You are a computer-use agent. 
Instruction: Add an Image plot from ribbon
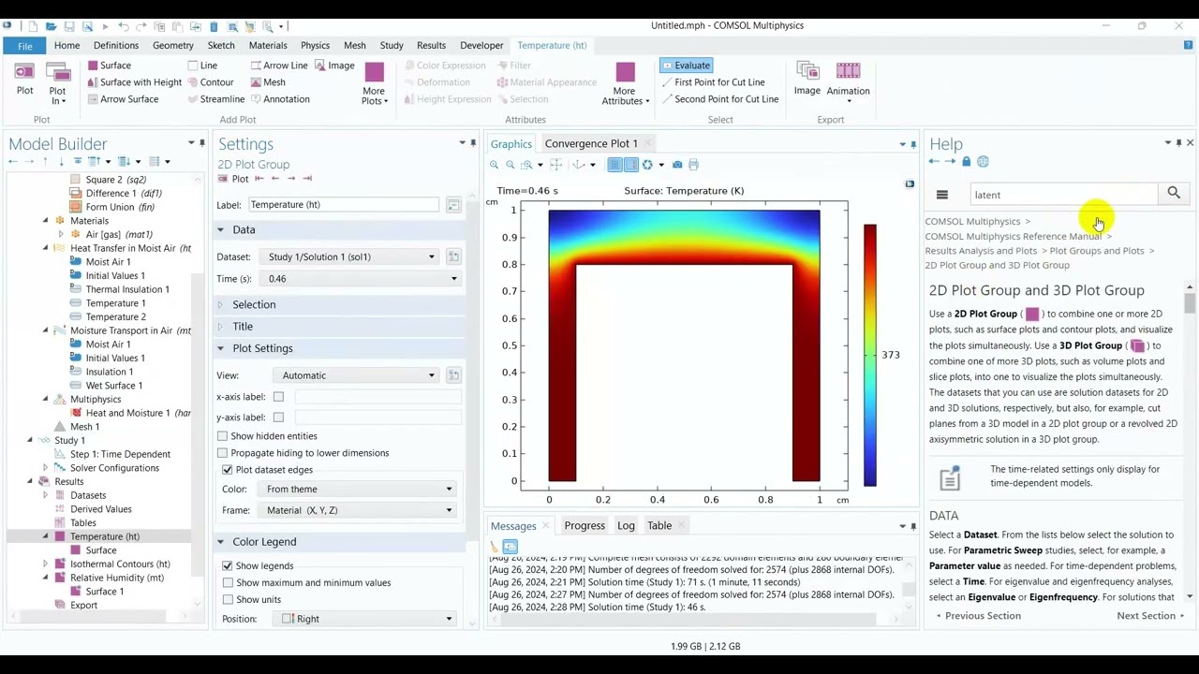tap(334, 66)
